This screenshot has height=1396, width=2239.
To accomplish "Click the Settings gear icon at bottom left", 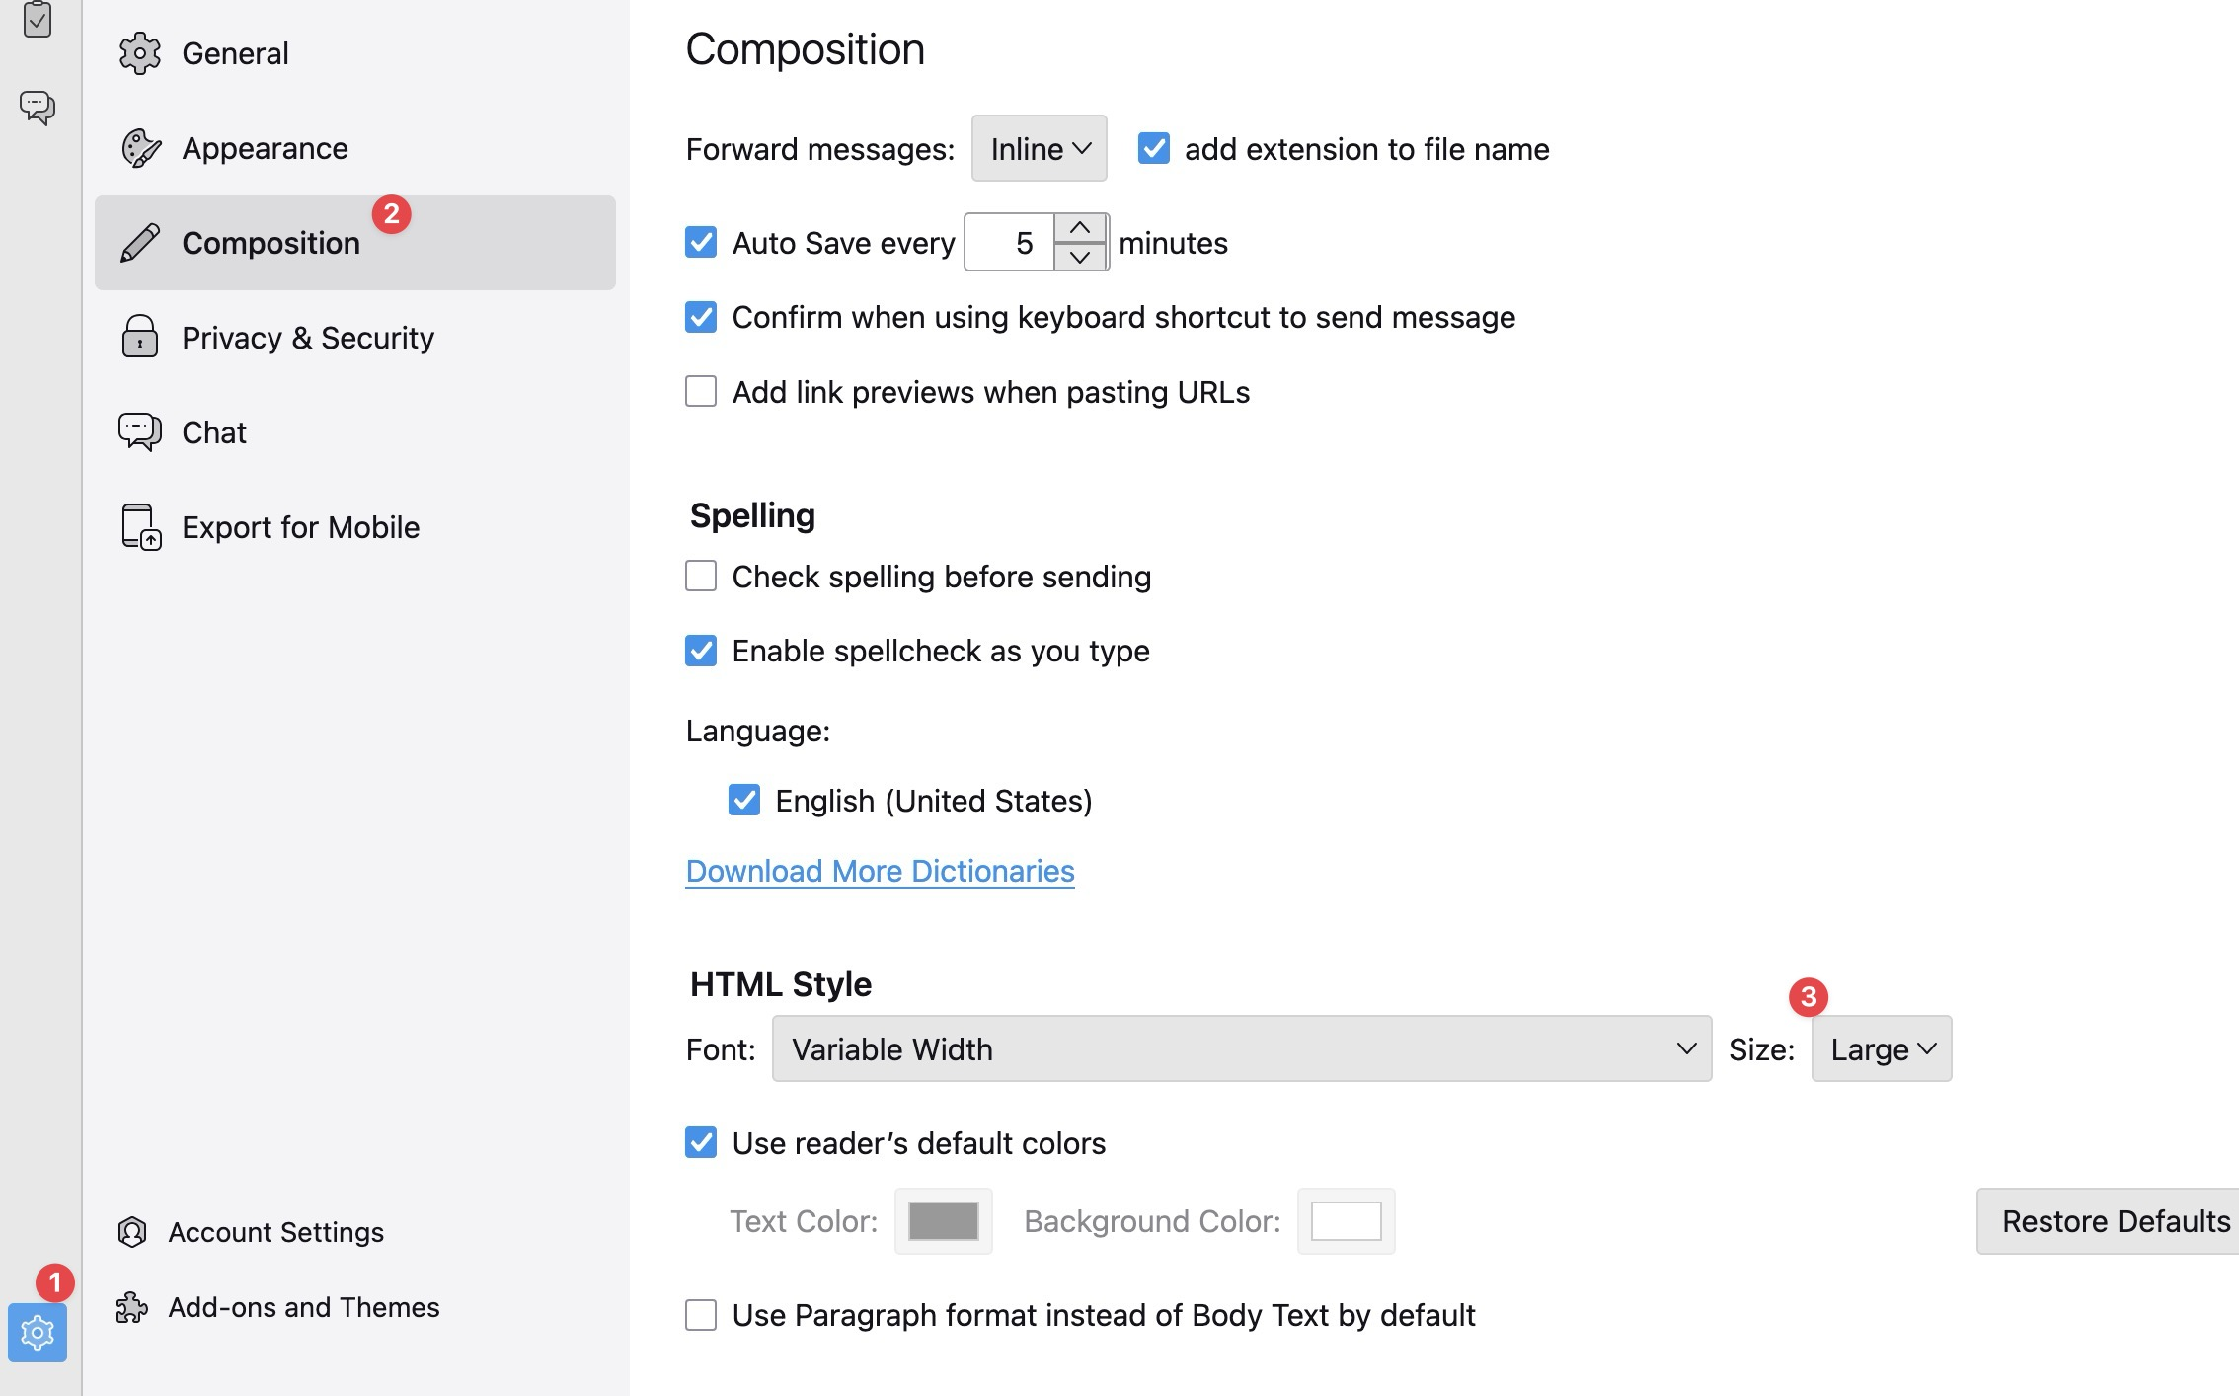I will [38, 1333].
